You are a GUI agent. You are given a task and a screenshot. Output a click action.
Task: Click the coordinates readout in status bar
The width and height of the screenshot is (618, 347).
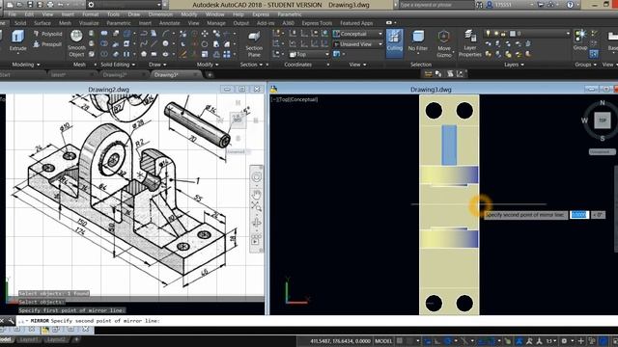[x=340, y=341]
